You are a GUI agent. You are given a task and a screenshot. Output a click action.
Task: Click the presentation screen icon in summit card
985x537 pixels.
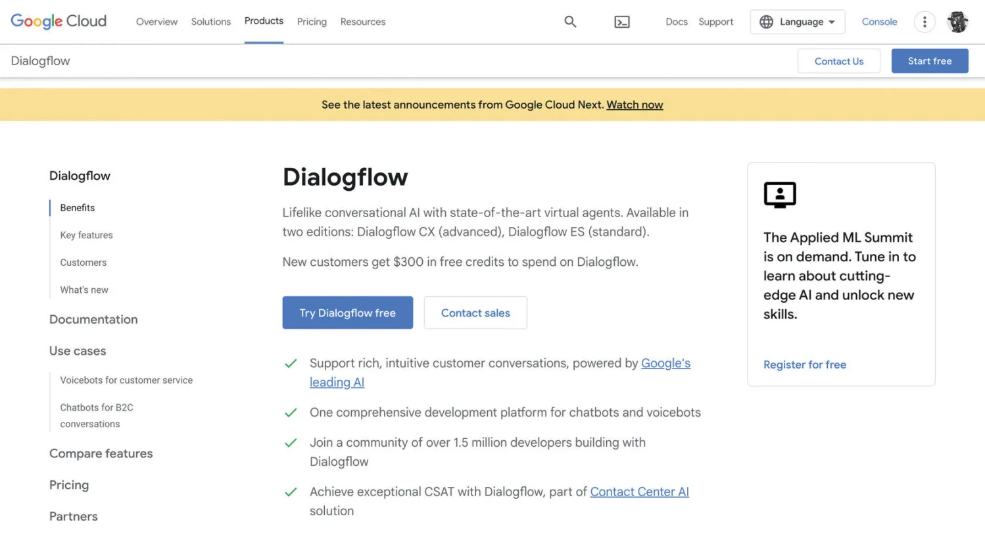pyautogui.click(x=779, y=195)
